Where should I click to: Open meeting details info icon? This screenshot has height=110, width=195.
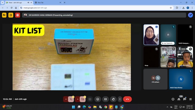point(173,99)
